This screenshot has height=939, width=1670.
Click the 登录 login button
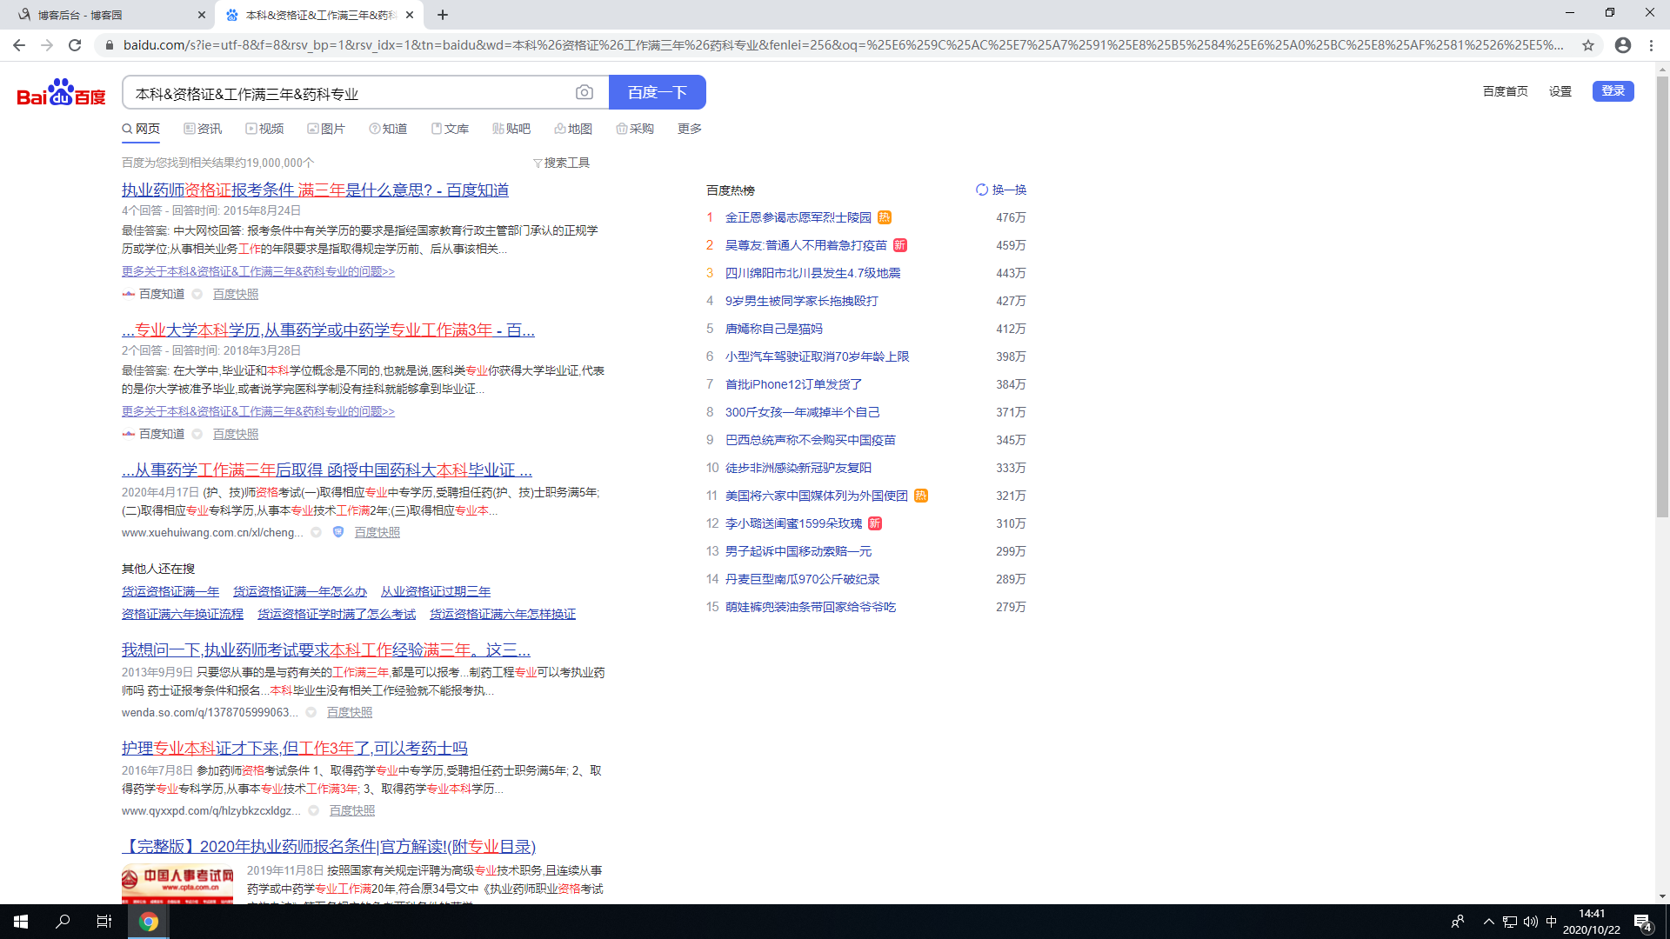point(1613,91)
